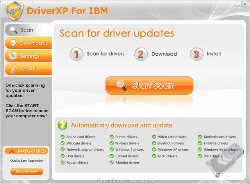Screen dimensions: 250x184
Task: Click green check next to Bluetooth drivers
Action: tap(154, 143)
